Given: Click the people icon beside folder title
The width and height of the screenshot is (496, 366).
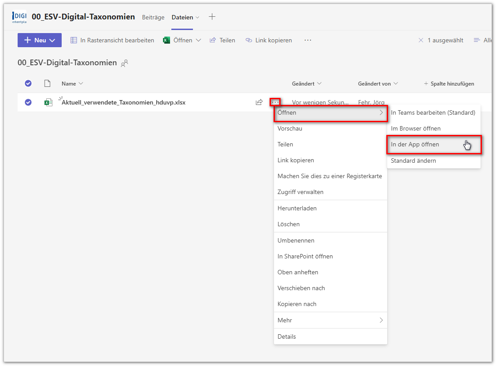Looking at the screenshot, I should point(125,63).
